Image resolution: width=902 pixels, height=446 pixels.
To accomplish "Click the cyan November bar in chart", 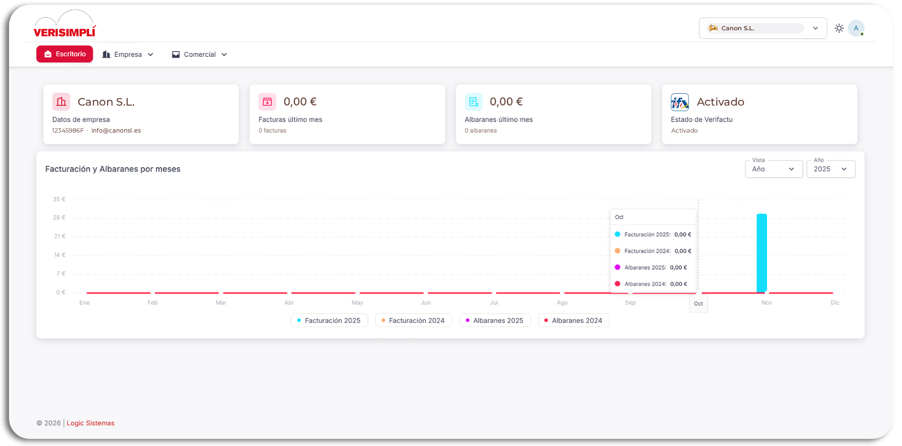I will [x=761, y=253].
